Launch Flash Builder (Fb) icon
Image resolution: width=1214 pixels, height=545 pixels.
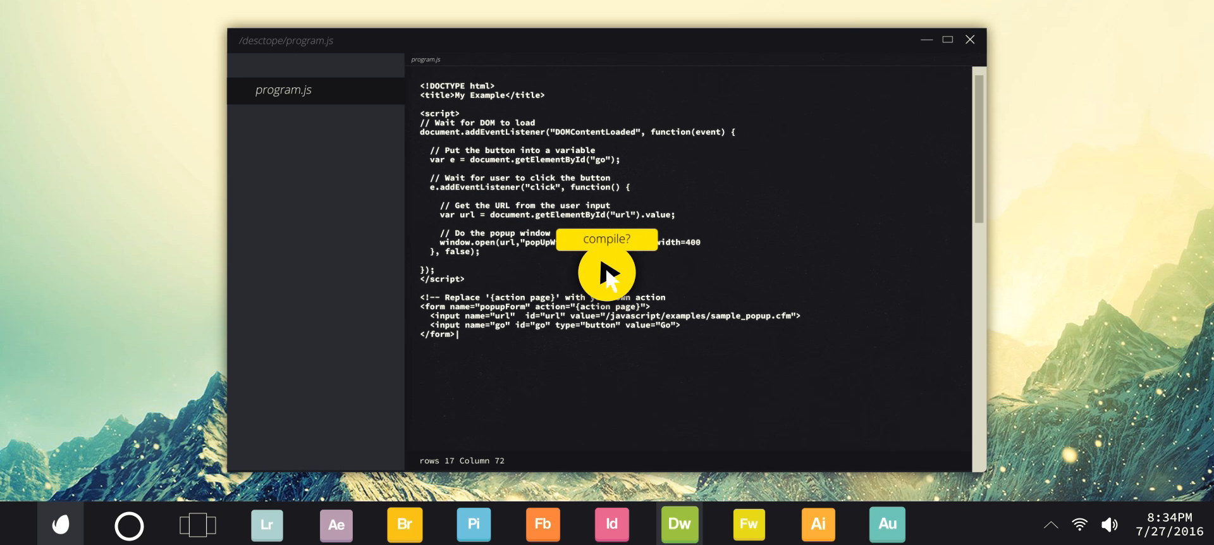tap(543, 524)
